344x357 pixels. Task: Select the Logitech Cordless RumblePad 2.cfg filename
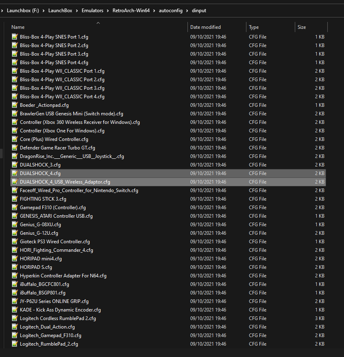pos(58,318)
